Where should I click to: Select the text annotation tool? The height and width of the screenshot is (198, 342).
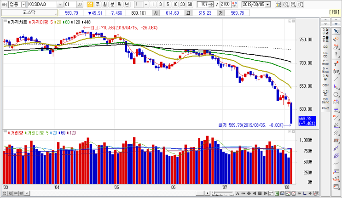[x=336, y=63]
